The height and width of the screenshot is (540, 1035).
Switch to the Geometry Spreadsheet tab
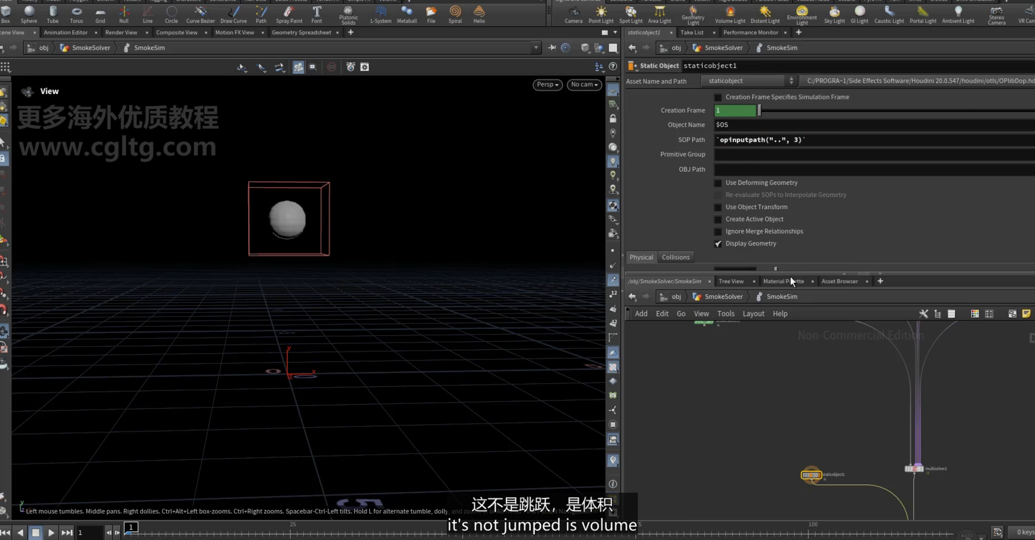click(301, 32)
